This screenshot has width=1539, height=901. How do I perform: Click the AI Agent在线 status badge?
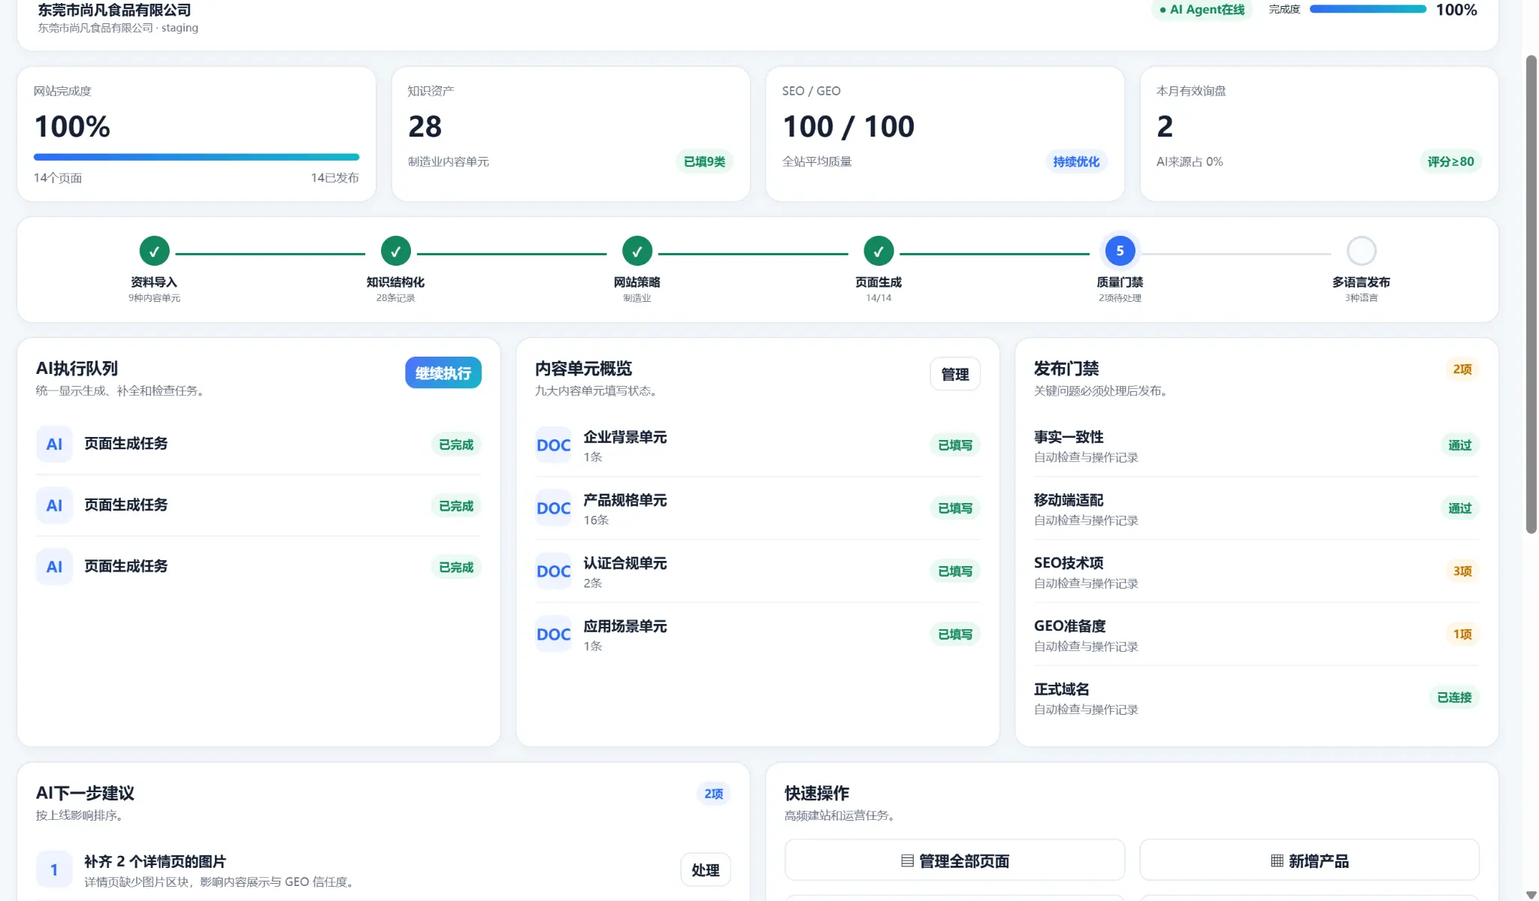coord(1202,10)
